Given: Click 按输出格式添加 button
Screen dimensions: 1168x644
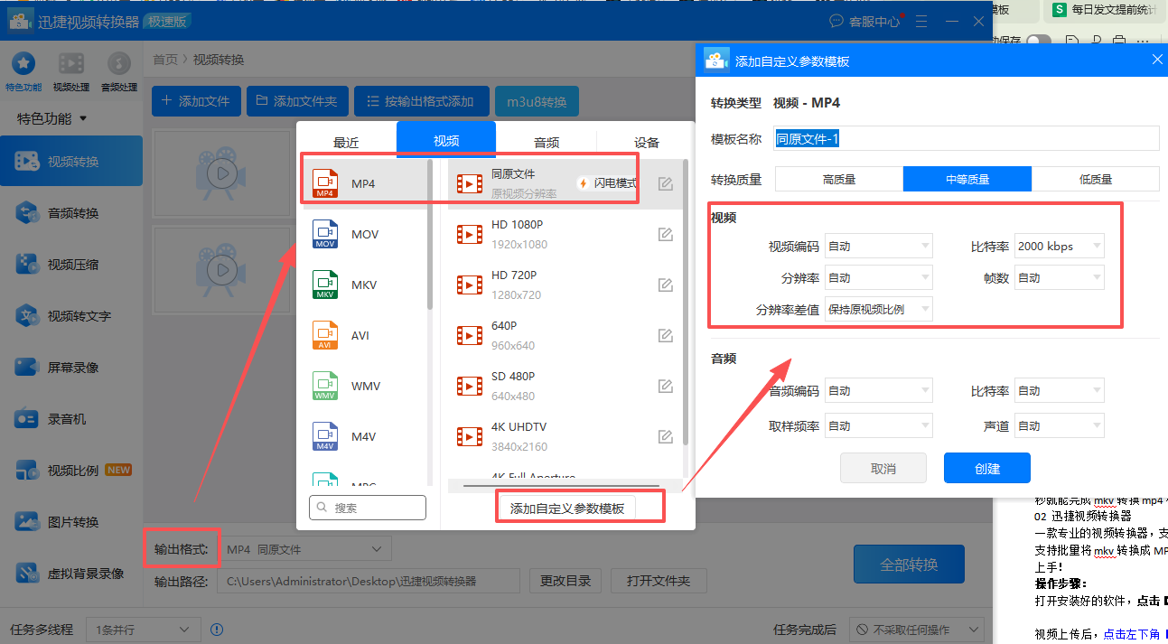Looking at the screenshot, I should 421,101.
